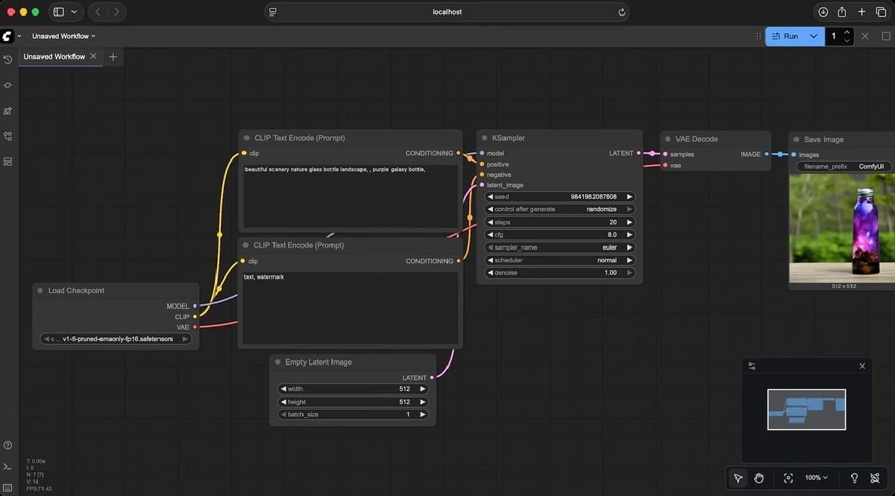Open the 100% zoom level dropdown

[x=817, y=478]
